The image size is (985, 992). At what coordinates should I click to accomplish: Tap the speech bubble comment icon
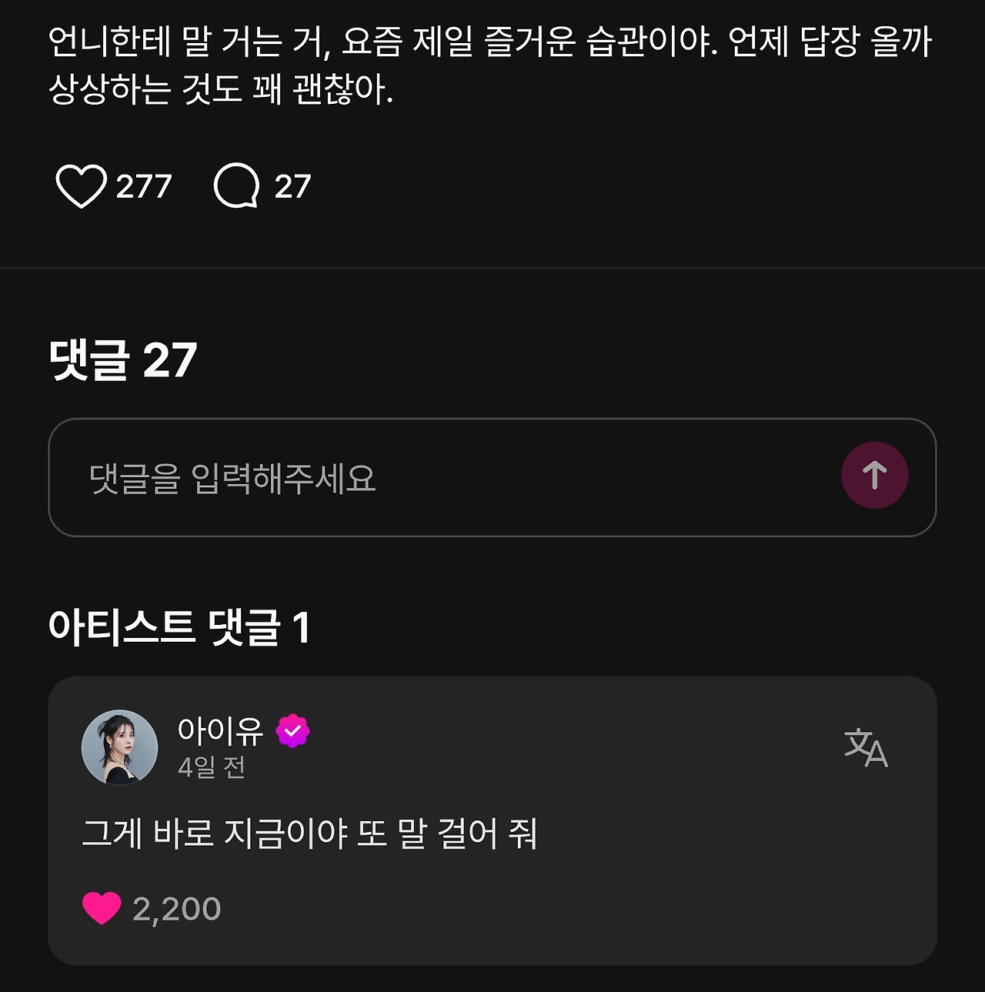click(235, 186)
